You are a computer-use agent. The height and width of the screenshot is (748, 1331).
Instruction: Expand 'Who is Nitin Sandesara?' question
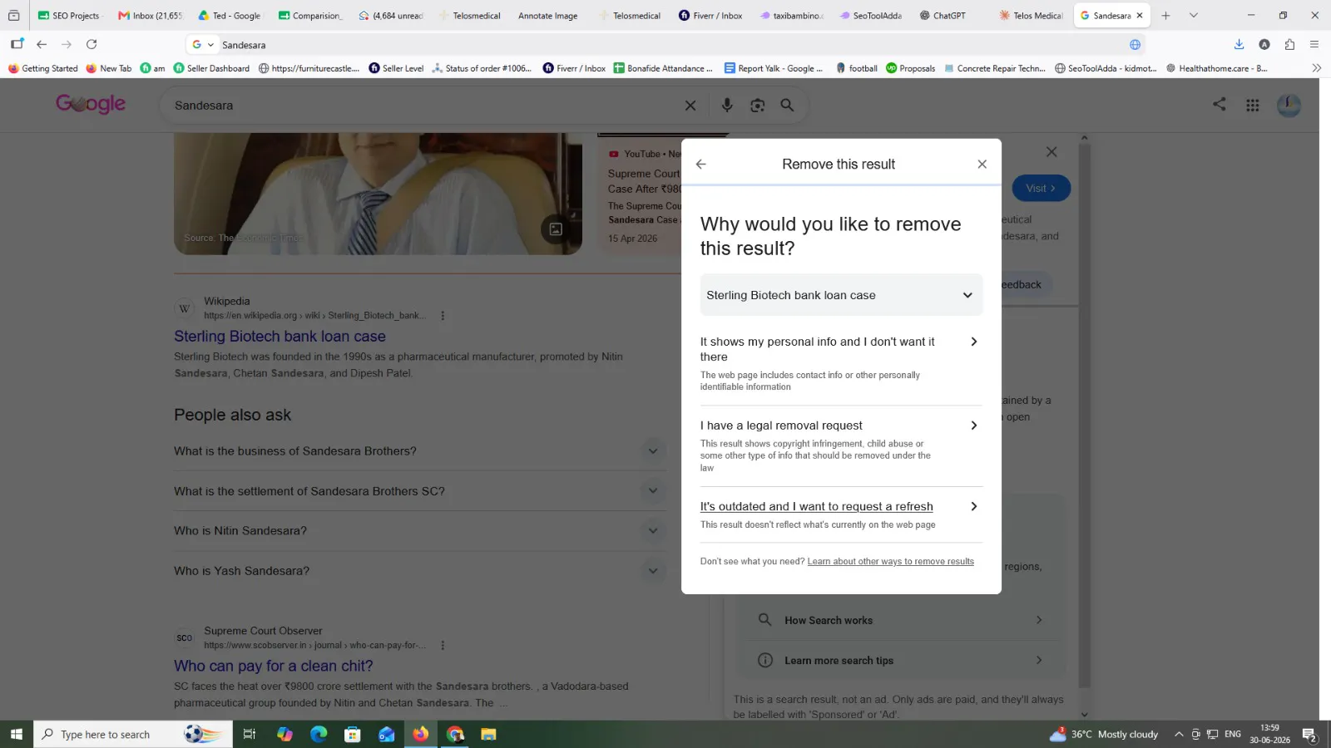pyautogui.click(x=419, y=531)
